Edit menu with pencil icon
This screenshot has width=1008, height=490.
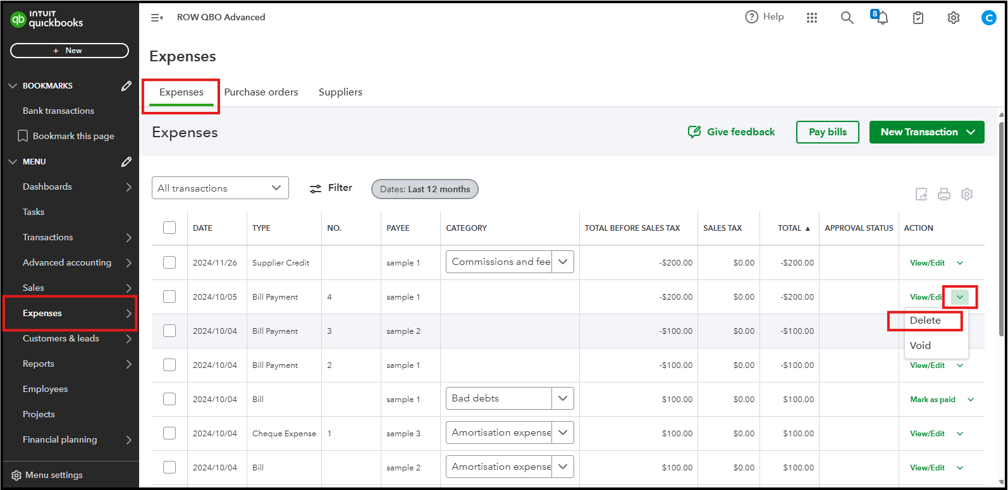[126, 162]
